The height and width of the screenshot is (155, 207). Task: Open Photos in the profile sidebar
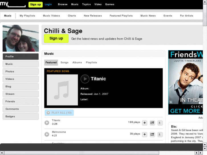[21, 71]
